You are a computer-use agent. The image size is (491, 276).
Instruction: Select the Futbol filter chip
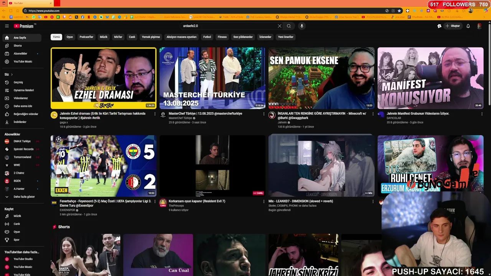207,37
